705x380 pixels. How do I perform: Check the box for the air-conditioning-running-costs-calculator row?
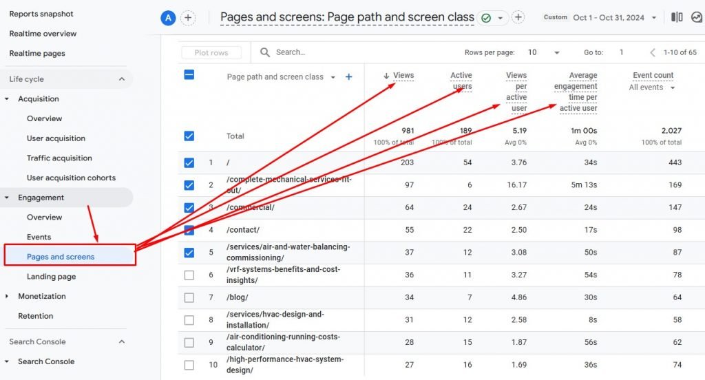pos(189,343)
